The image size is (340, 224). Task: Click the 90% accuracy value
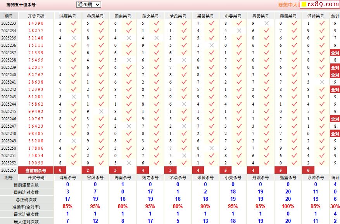(205, 207)
